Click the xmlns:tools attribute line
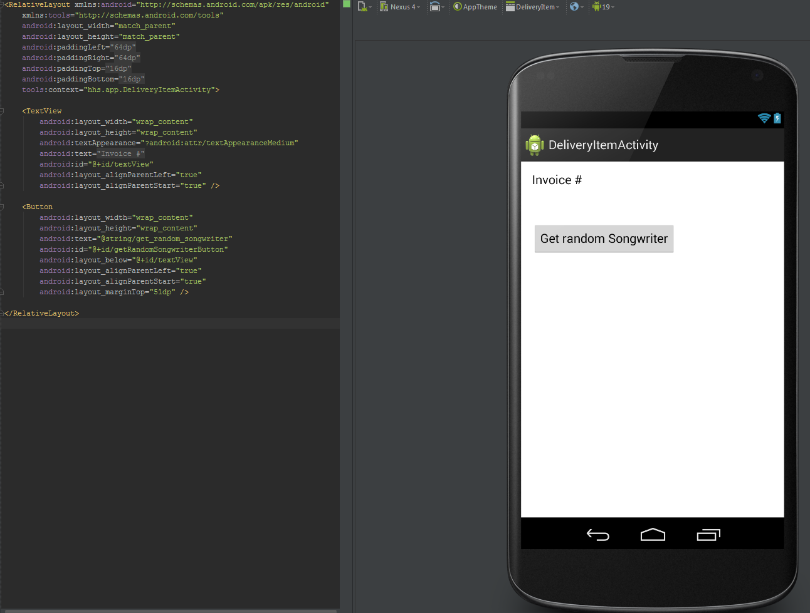Image resolution: width=810 pixels, height=613 pixels. (123, 16)
